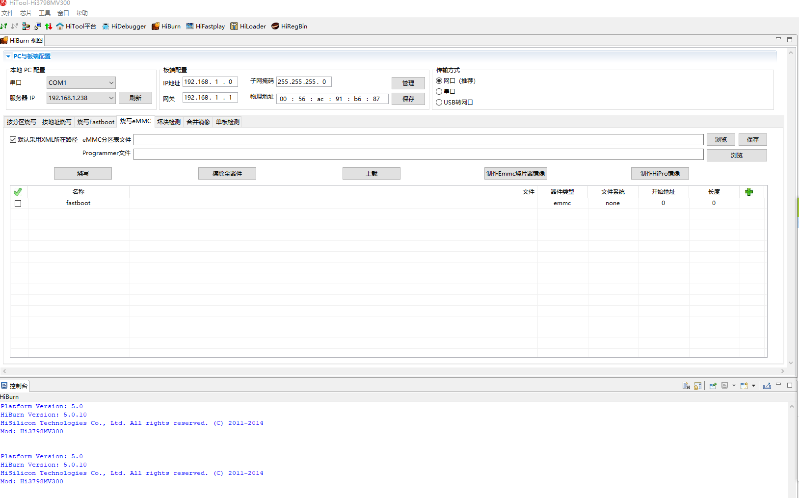Open the 工具 menu
This screenshot has width=799, height=498.
pos(44,13)
